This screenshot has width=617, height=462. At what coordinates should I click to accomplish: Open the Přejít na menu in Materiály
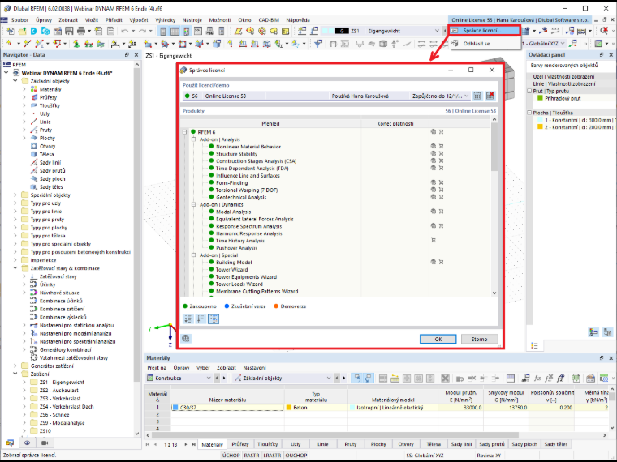click(x=157, y=368)
